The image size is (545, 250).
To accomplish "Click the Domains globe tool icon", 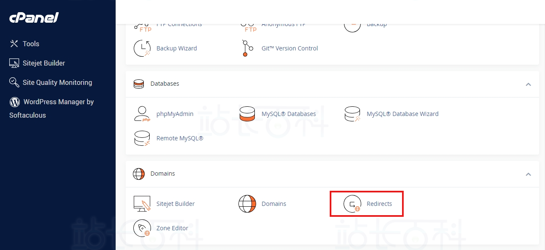I will point(247,204).
